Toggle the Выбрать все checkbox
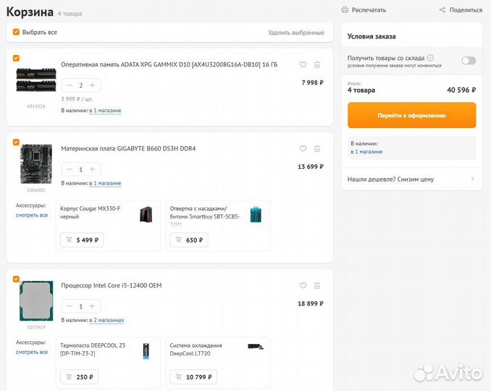Screen dimensions: 491x391 pos(17,32)
